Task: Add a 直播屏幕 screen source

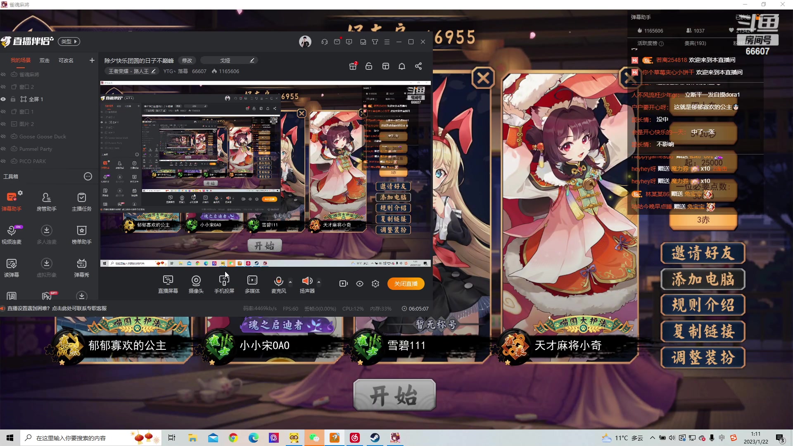Action: click(168, 284)
